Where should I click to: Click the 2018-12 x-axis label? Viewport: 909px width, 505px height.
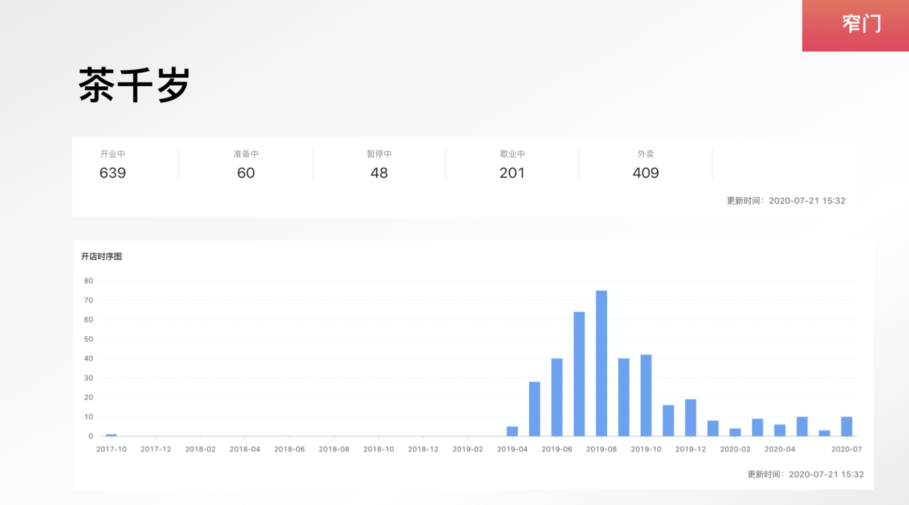click(423, 449)
